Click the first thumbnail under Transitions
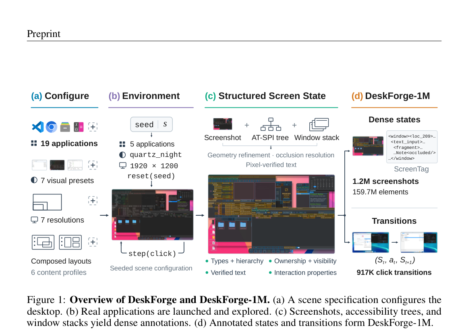Screen dimensions: 468x334 tap(371, 242)
